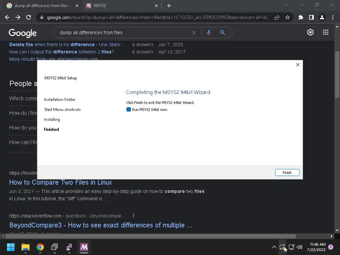Open clock showing 11:46 AM
Viewport: 340px width, 255px height.
tap(316, 247)
